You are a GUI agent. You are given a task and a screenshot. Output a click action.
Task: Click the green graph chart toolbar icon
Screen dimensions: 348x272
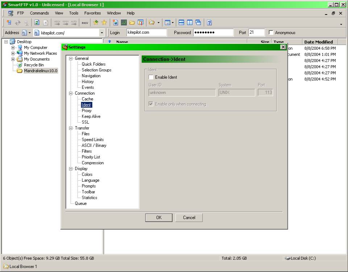124,22
